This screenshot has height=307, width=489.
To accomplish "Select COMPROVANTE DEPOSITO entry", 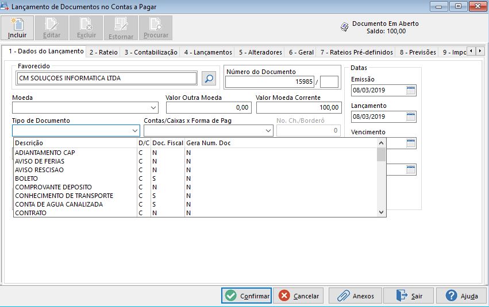I will [x=195, y=187].
